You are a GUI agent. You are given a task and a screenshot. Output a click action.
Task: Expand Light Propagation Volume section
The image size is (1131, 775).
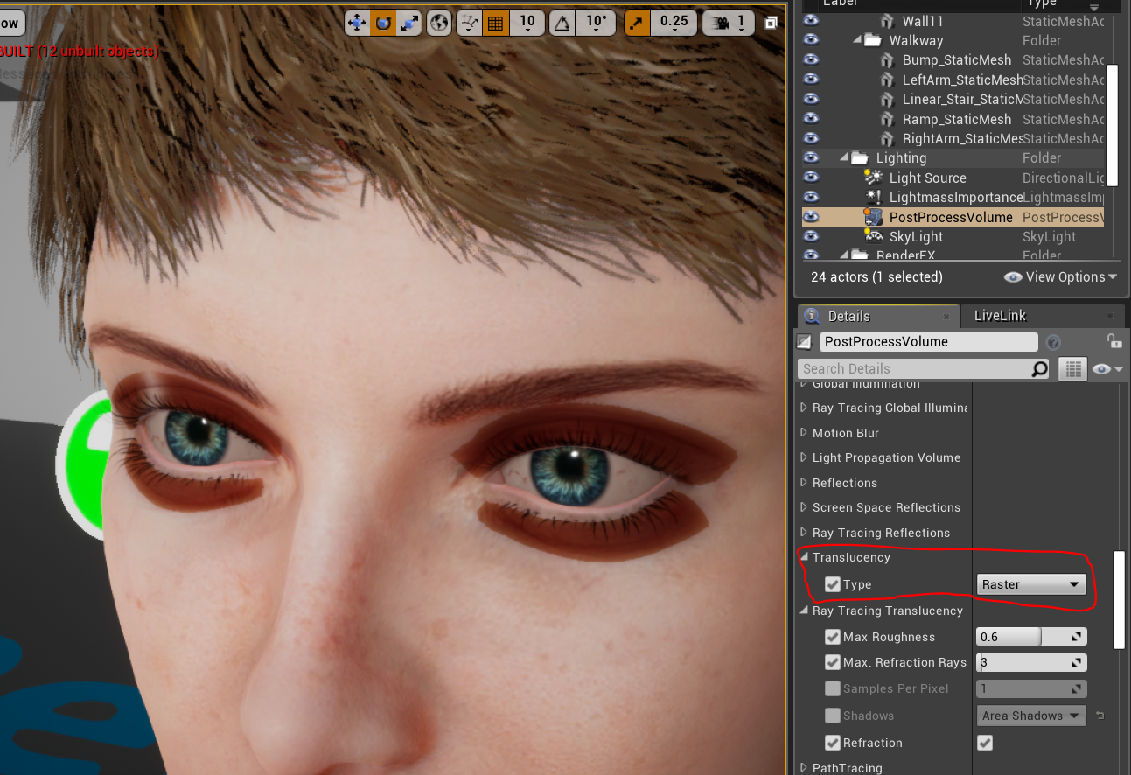[805, 457]
